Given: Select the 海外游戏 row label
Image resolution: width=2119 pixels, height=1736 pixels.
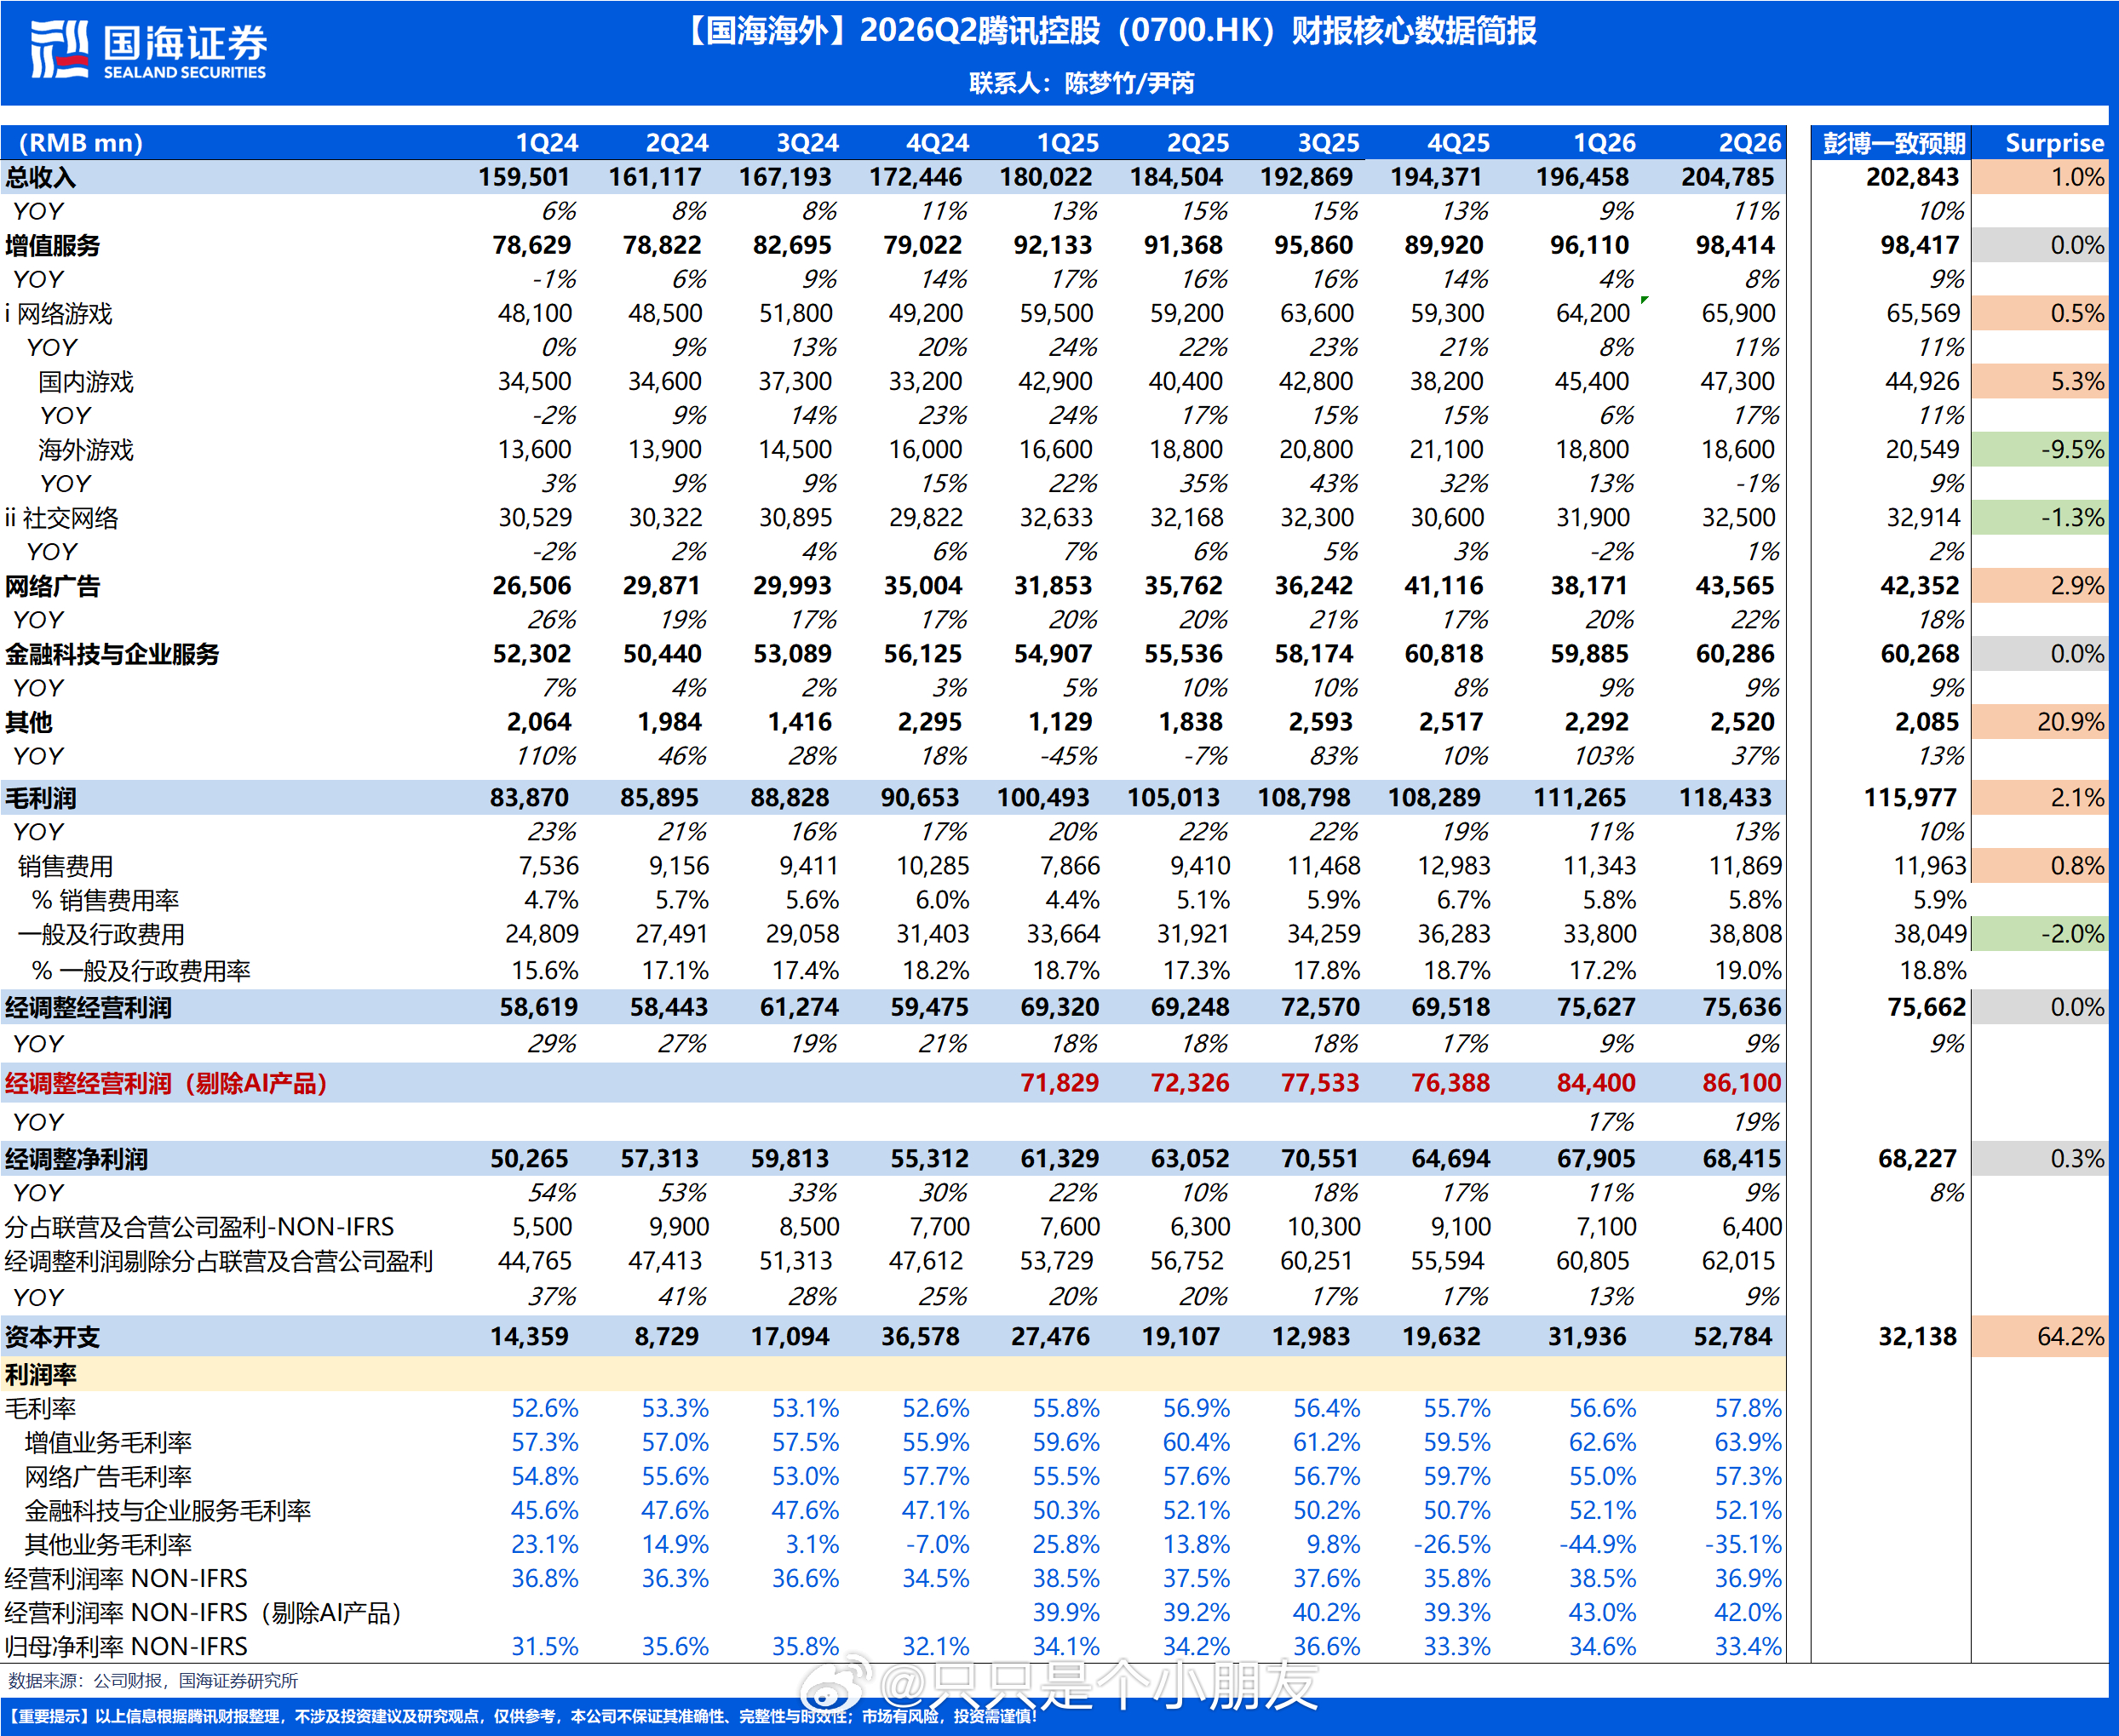Looking at the screenshot, I should point(86,450).
